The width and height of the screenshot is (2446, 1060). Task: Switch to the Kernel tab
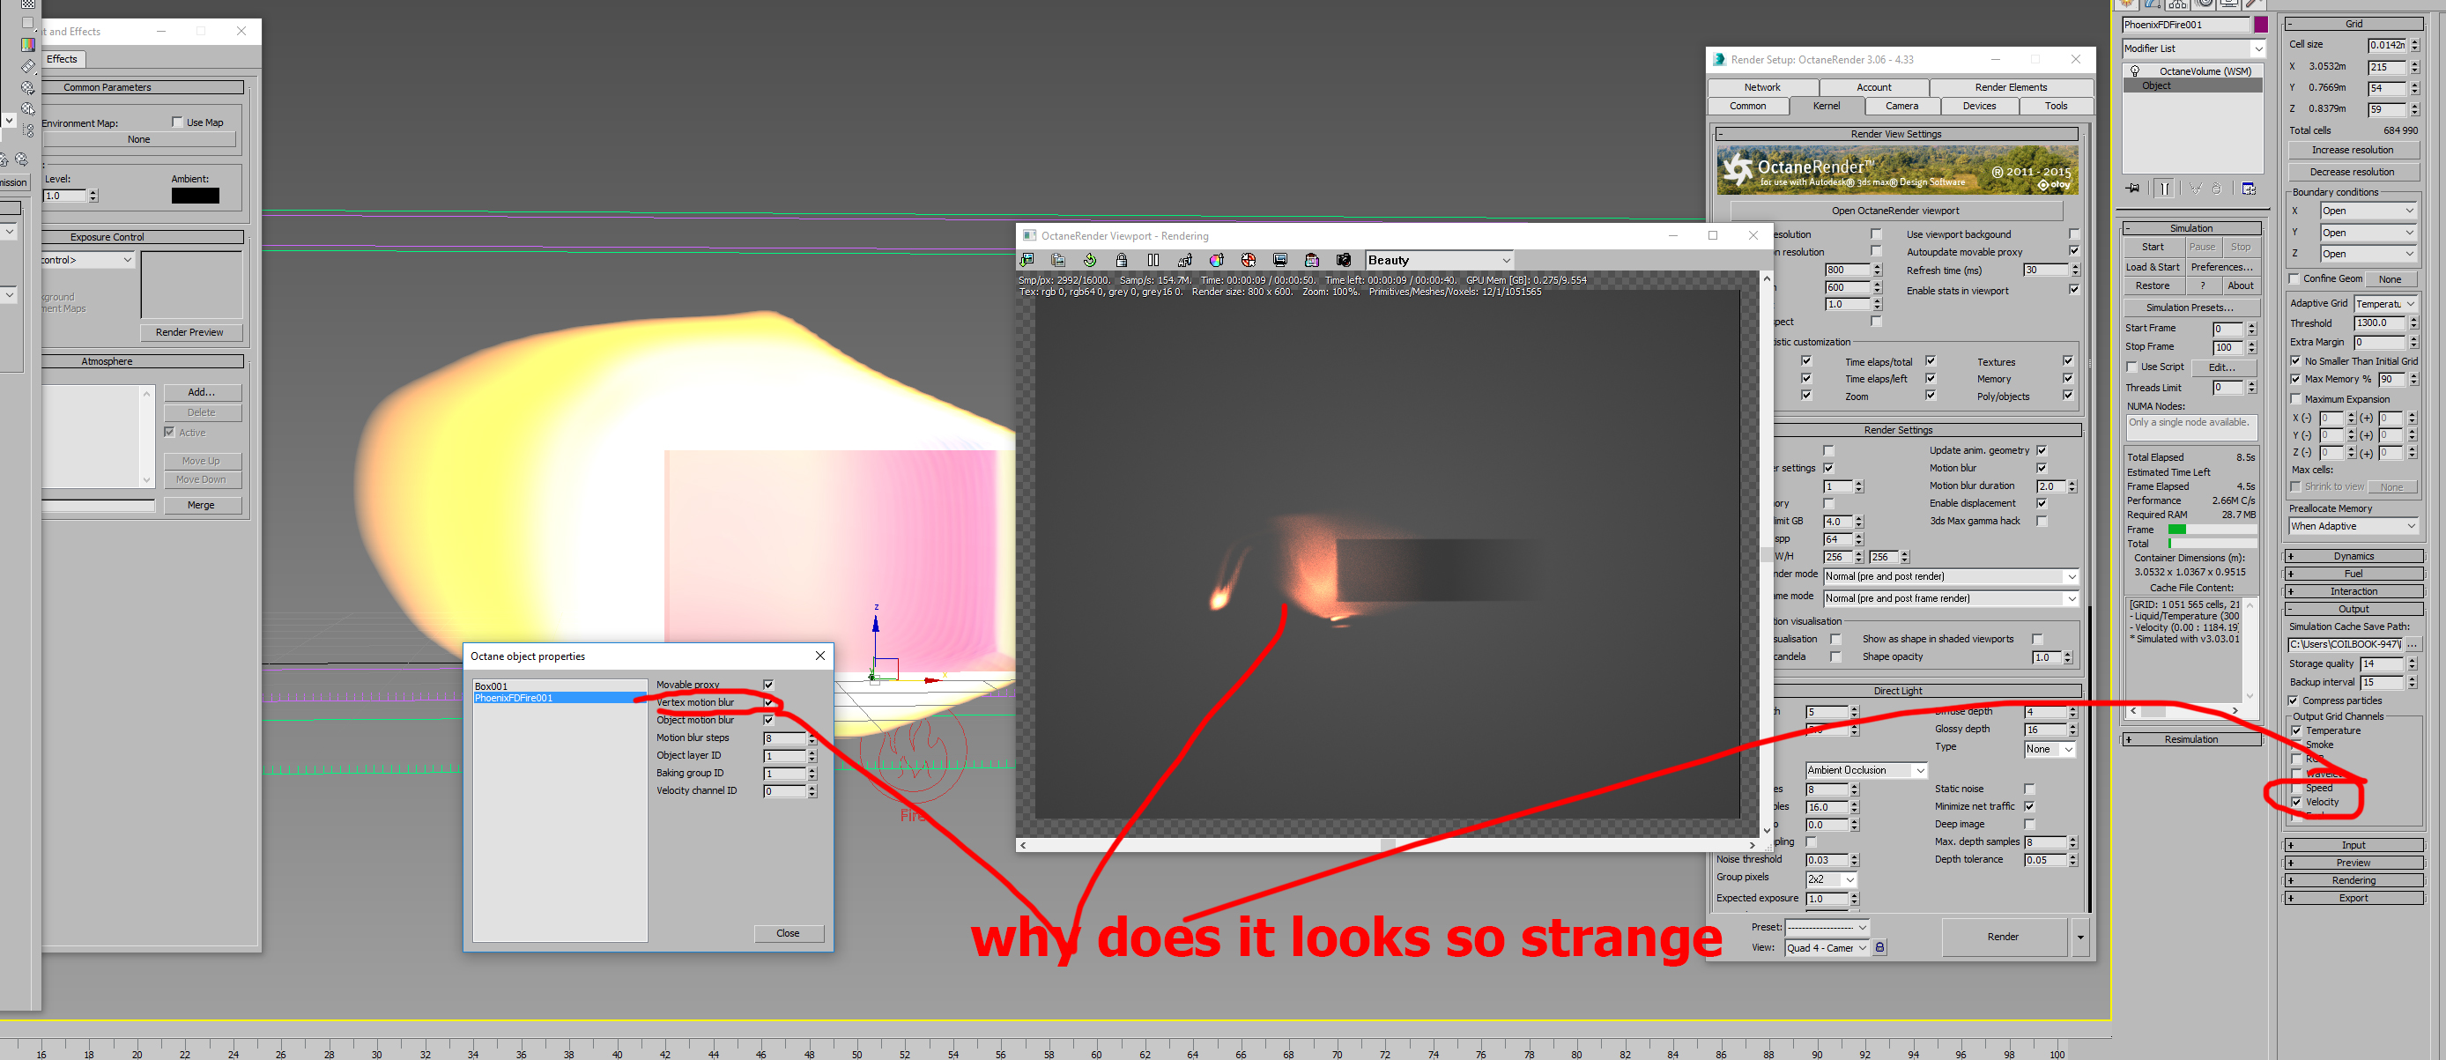tap(1826, 107)
